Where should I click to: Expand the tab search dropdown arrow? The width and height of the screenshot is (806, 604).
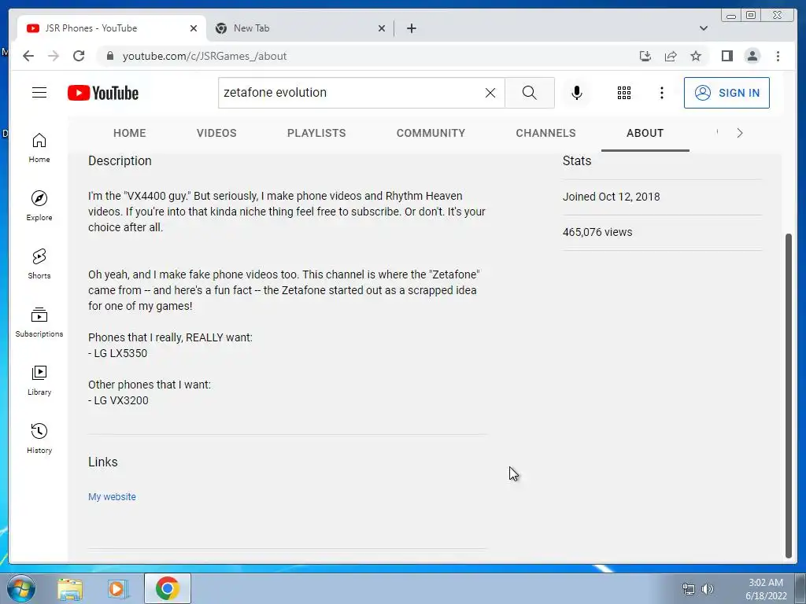(704, 28)
